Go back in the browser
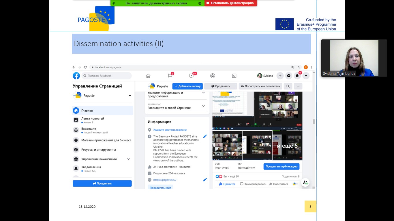The height and width of the screenshot is (221, 394). [74, 67]
